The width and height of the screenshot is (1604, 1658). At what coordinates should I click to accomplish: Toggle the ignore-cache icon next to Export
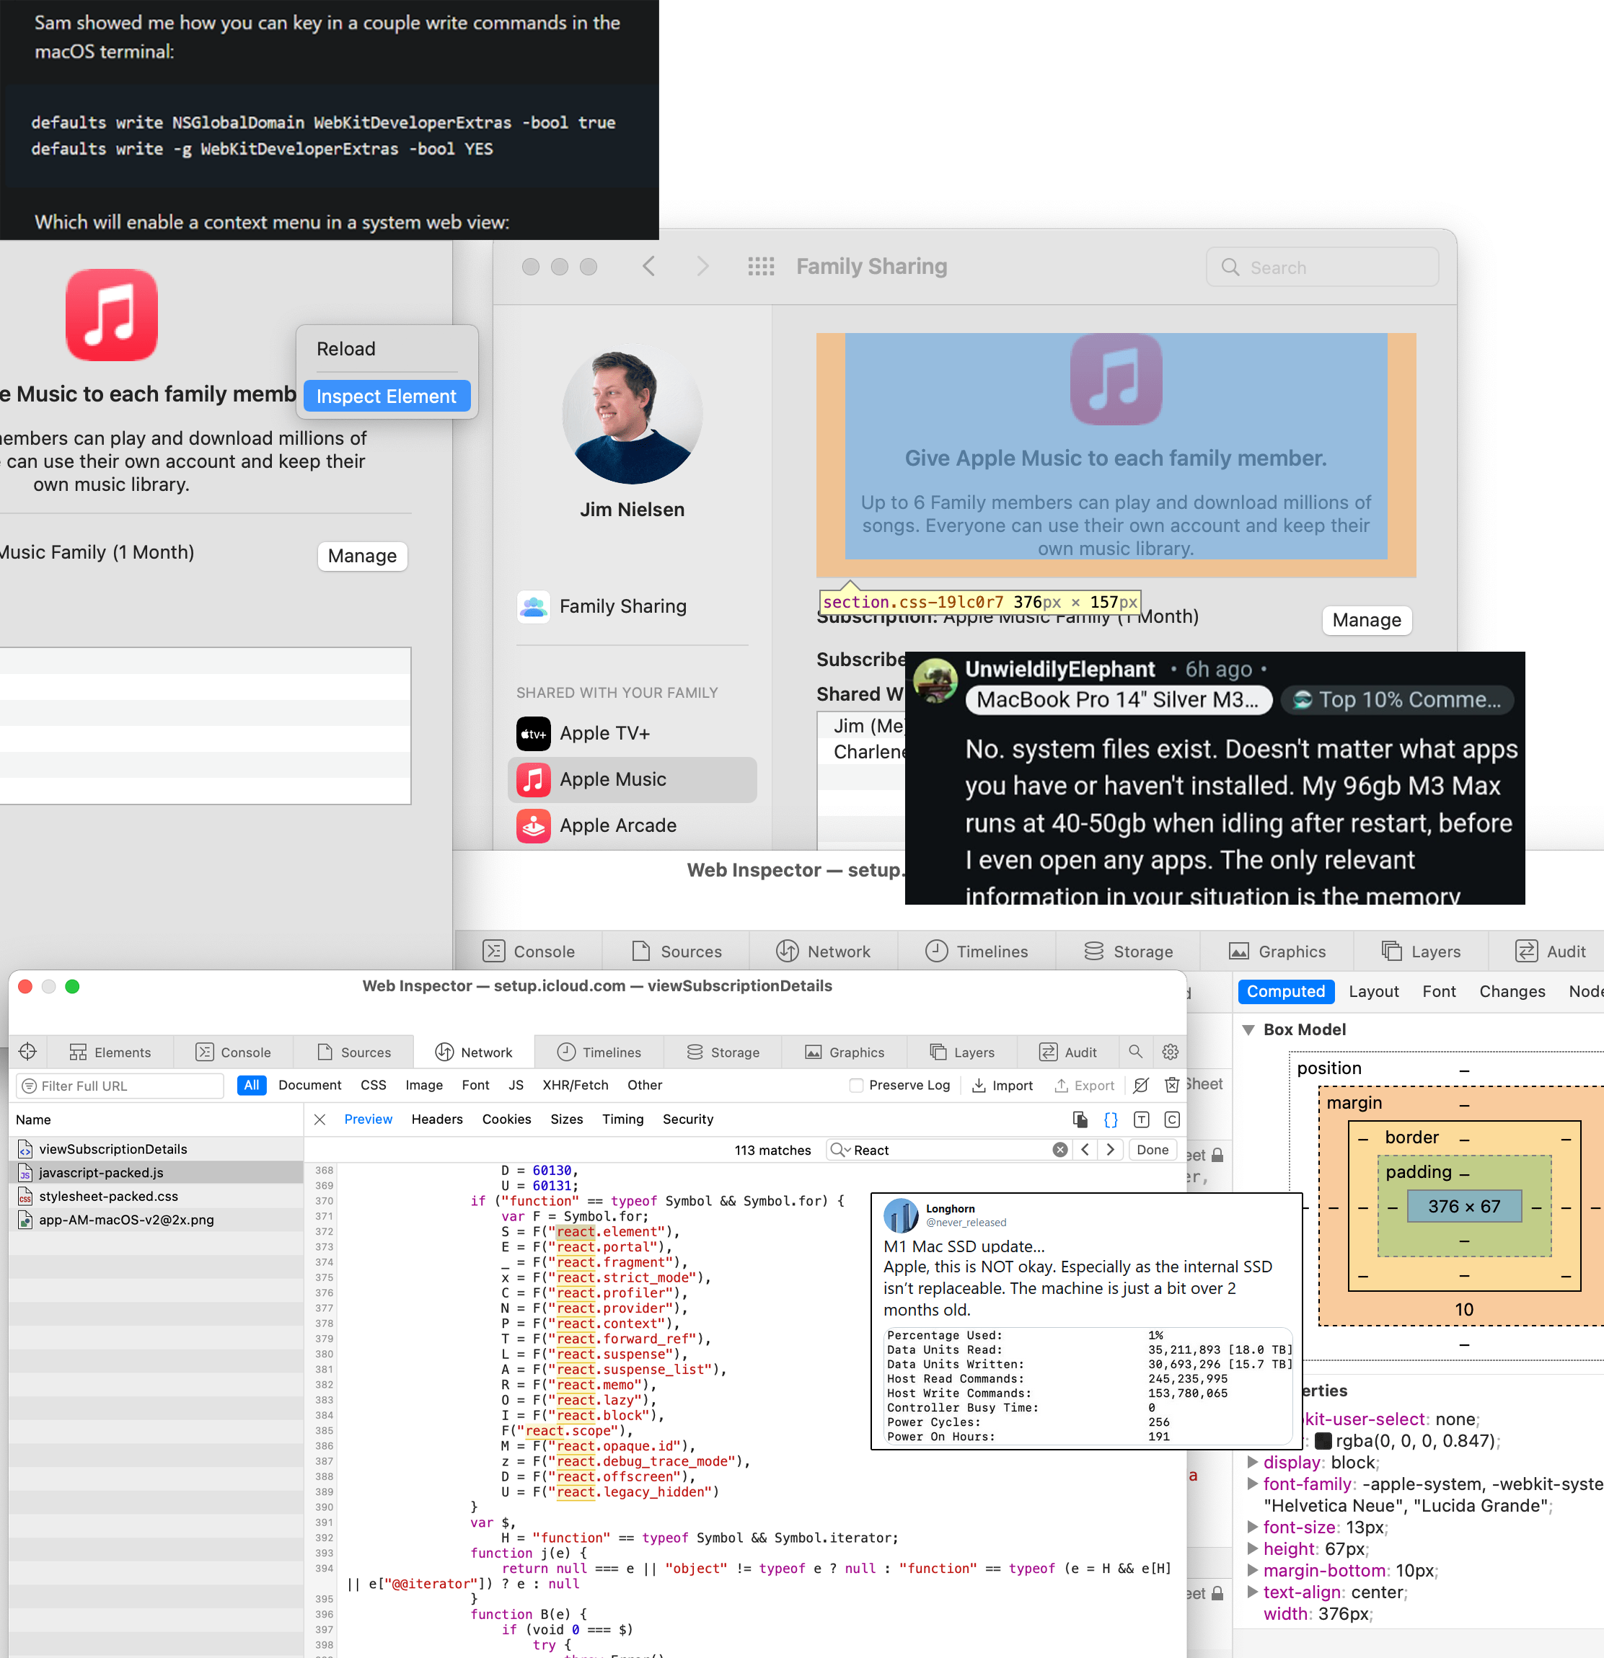1141,1086
